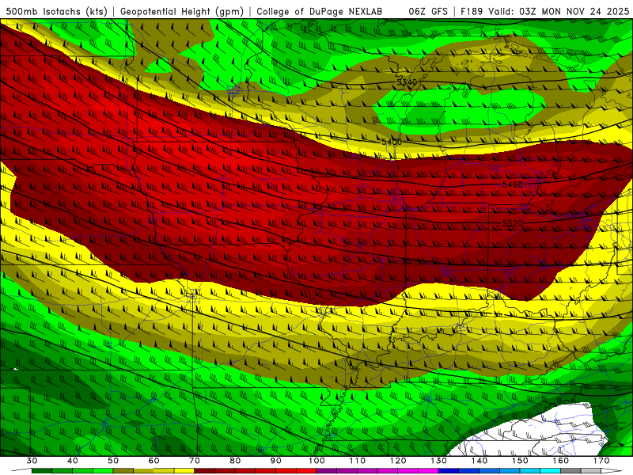633x475 pixels.
Task: Click the 150 knots legend label
Action: 520,461
